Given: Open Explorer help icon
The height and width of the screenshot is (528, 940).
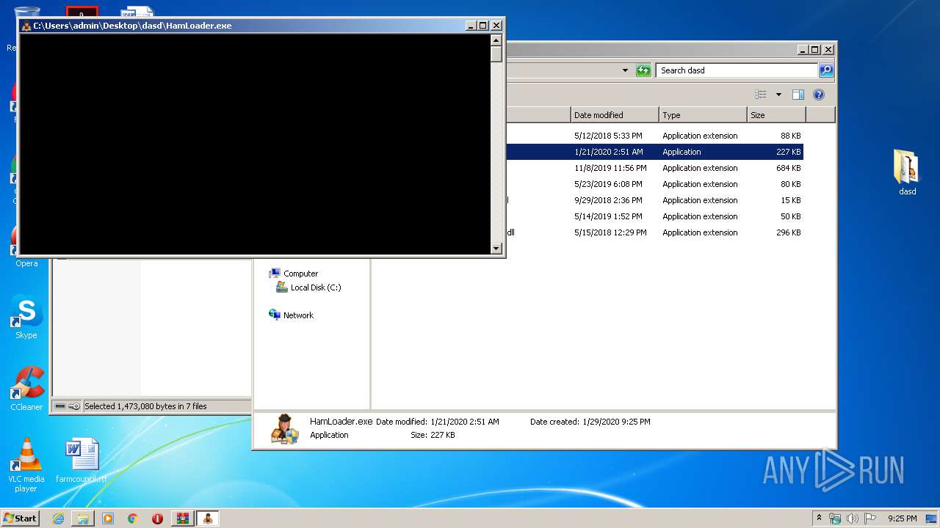Looking at the screenshot, I should click(819, 95).
